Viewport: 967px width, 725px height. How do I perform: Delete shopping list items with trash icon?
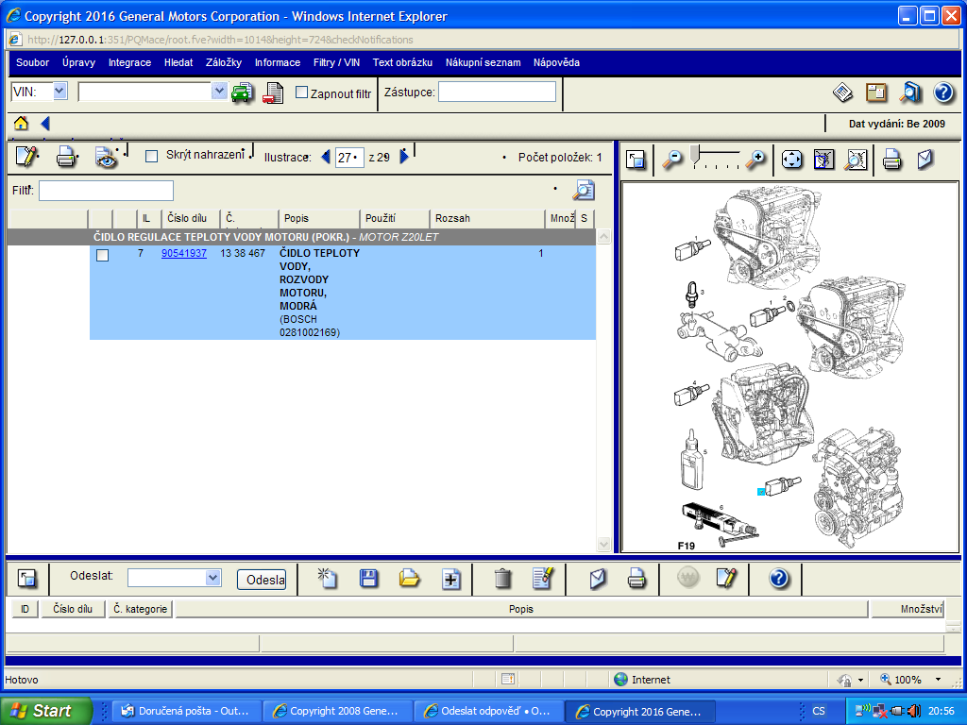503,579
